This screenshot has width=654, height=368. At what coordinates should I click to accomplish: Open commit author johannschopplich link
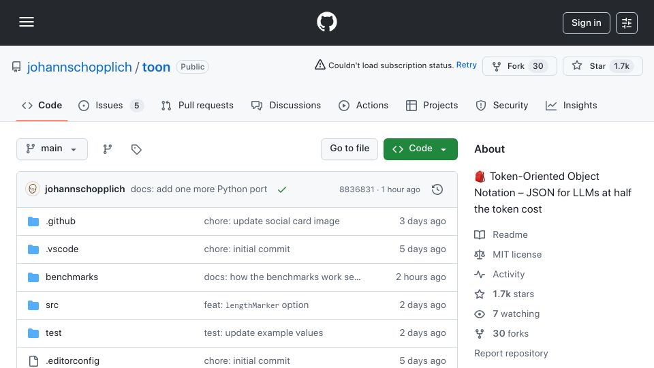84,189
